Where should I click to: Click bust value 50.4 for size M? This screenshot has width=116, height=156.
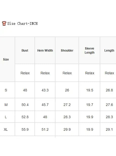[25, 105]
